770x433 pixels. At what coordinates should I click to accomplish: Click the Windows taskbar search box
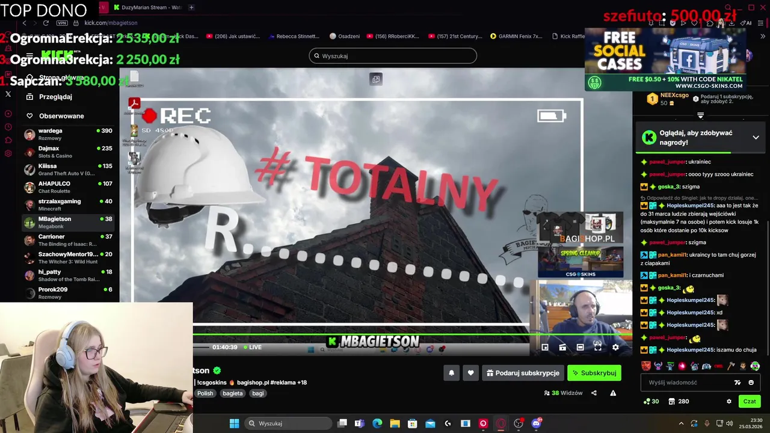288,423
